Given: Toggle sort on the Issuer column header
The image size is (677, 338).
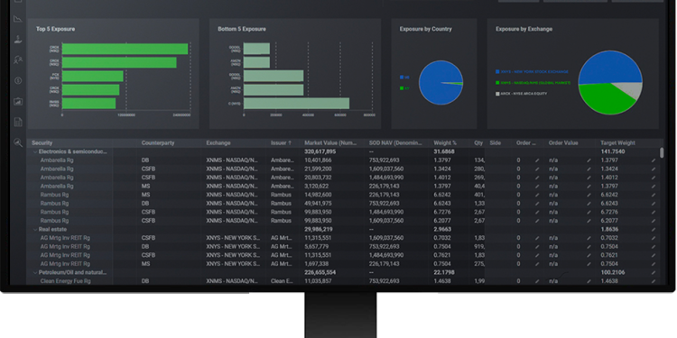Looking at the screenshot, I should [281, 143].
